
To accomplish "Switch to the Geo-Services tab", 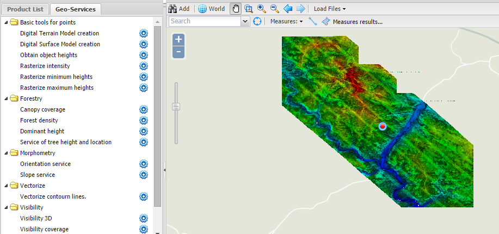I will [x=76, y=9].
